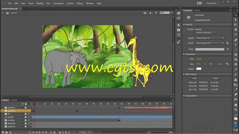Toggle visibility dot of the giraffe layer
Image resolution: width=239 pixels, height=134 pixels.
pos(23,117)
